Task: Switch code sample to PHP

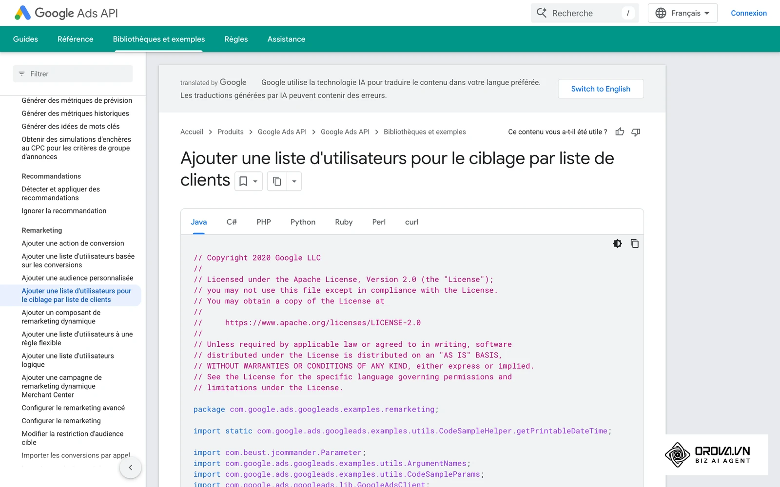Action: click(x=264, y=222)
